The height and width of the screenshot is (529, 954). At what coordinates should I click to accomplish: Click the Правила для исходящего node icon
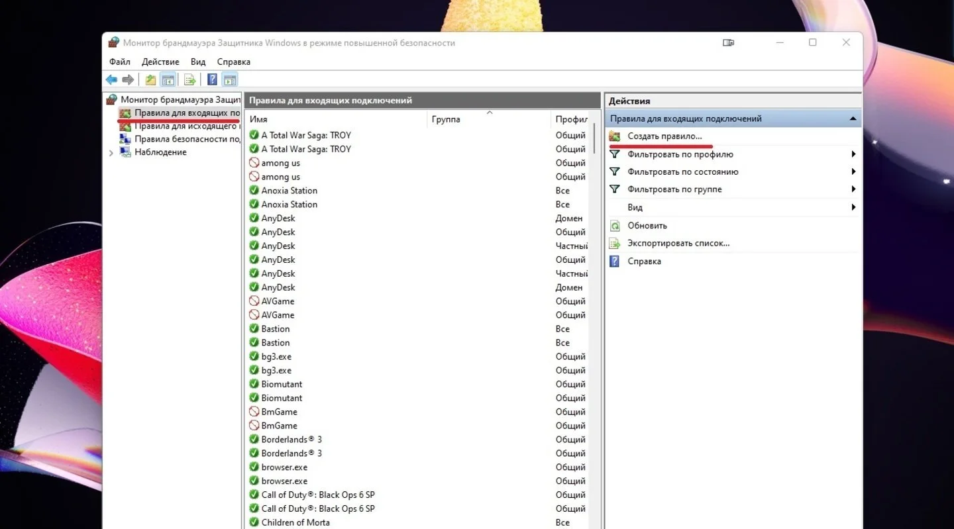click(x=125, y=126)
